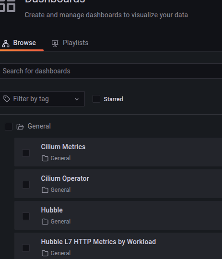Click folder icon under Hubble L7 HTTP Metrics
Viewport: 222px width, 259px height.
[45, 253]
